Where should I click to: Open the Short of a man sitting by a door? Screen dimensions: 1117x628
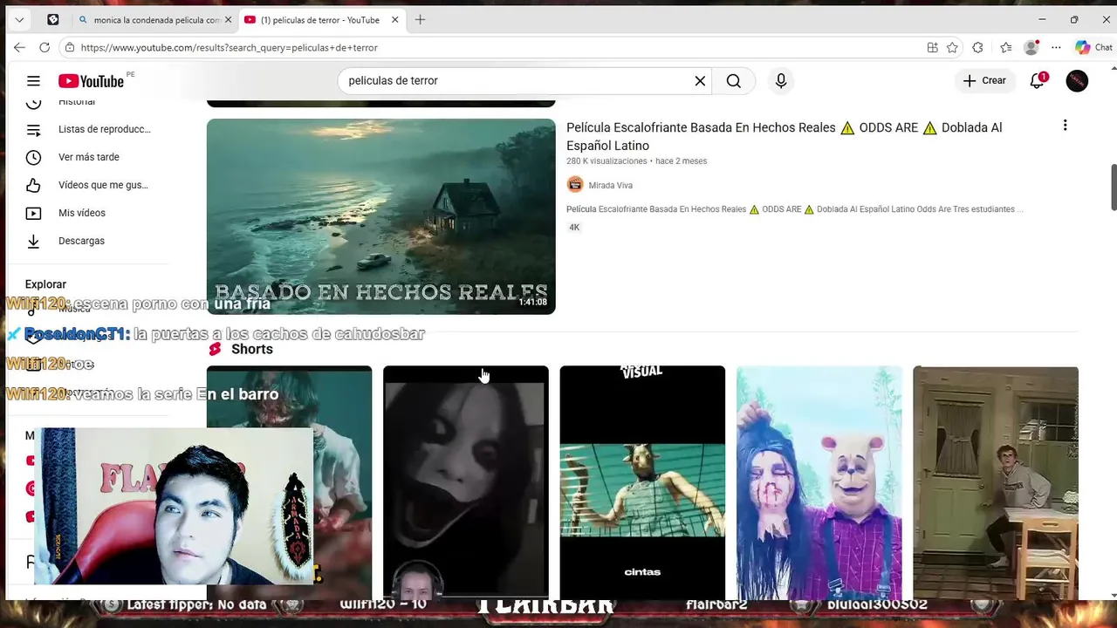tap(996, 482)
